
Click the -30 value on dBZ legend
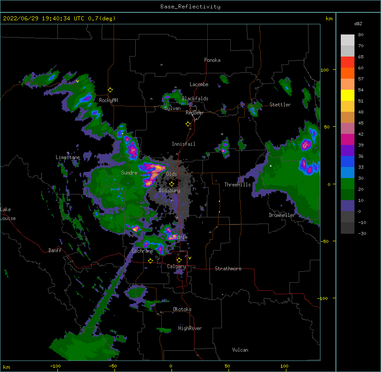(362, 234)
